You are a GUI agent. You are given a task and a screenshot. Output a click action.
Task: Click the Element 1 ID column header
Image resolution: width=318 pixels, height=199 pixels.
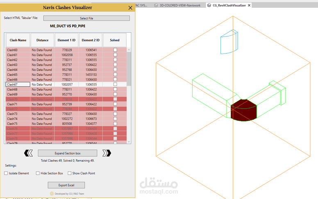[x=66, y=40]
